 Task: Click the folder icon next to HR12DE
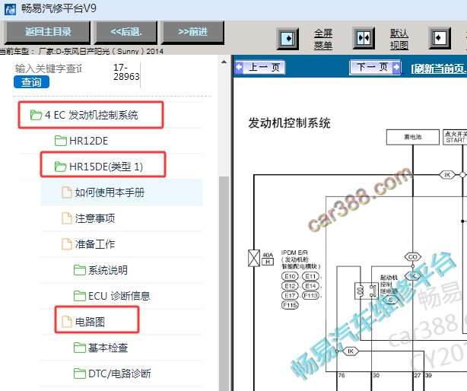point(60,141)
